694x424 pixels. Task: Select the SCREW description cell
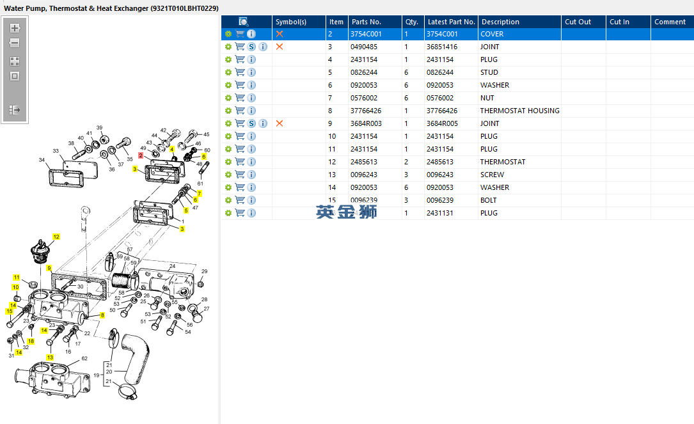[519, 175]
